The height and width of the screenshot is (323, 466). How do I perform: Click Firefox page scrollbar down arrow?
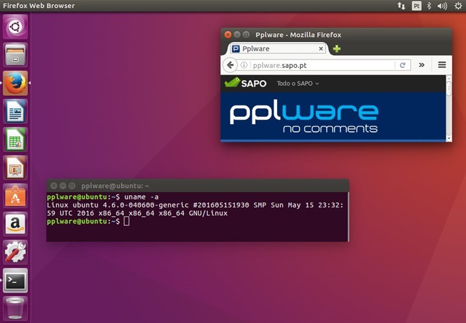[x=449, y=138]
